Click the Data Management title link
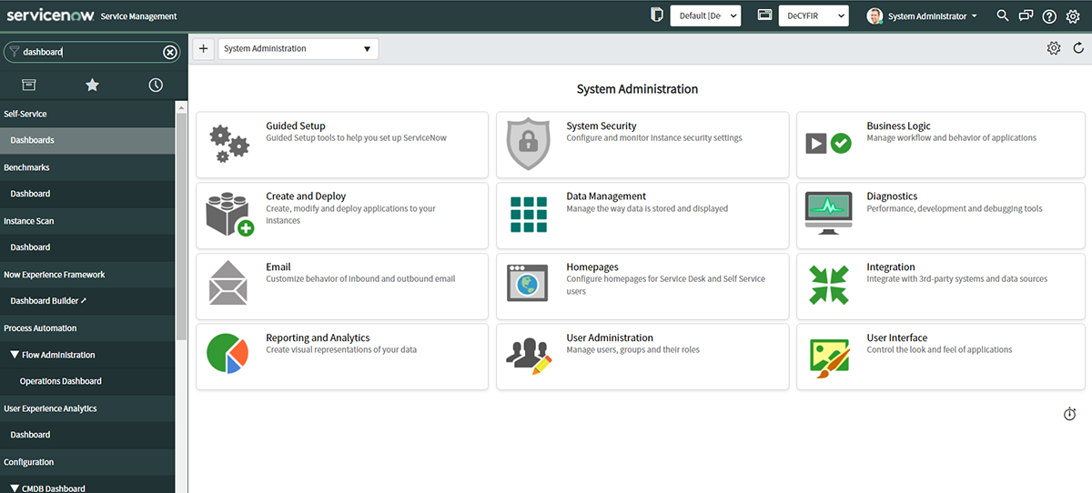Image resolution: width=1092 pixels, height=493 pixels. click(606, 196)
